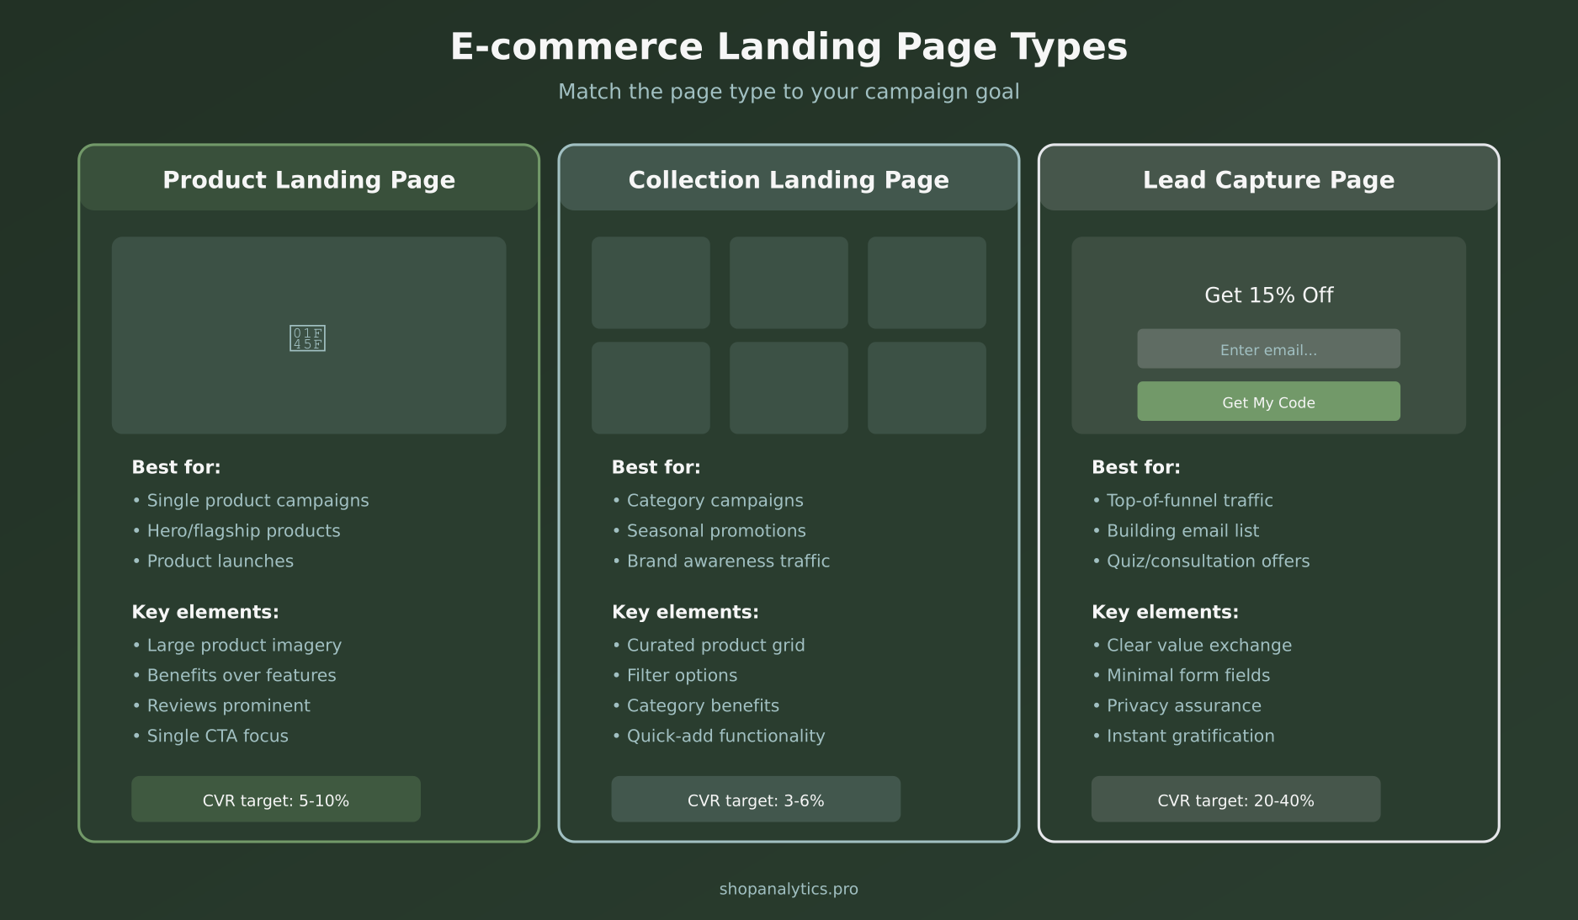The width and height of the screenshot is (1578, 920).
Task: Select the top-left grid thumbnail in Collection card
Action: click(652, 282)
